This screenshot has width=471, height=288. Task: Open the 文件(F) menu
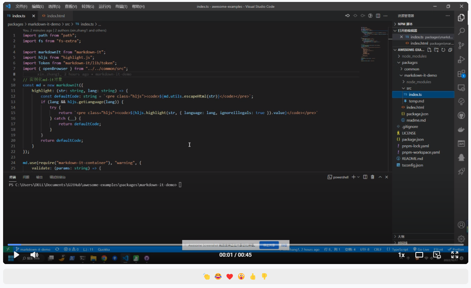[21, 7]
